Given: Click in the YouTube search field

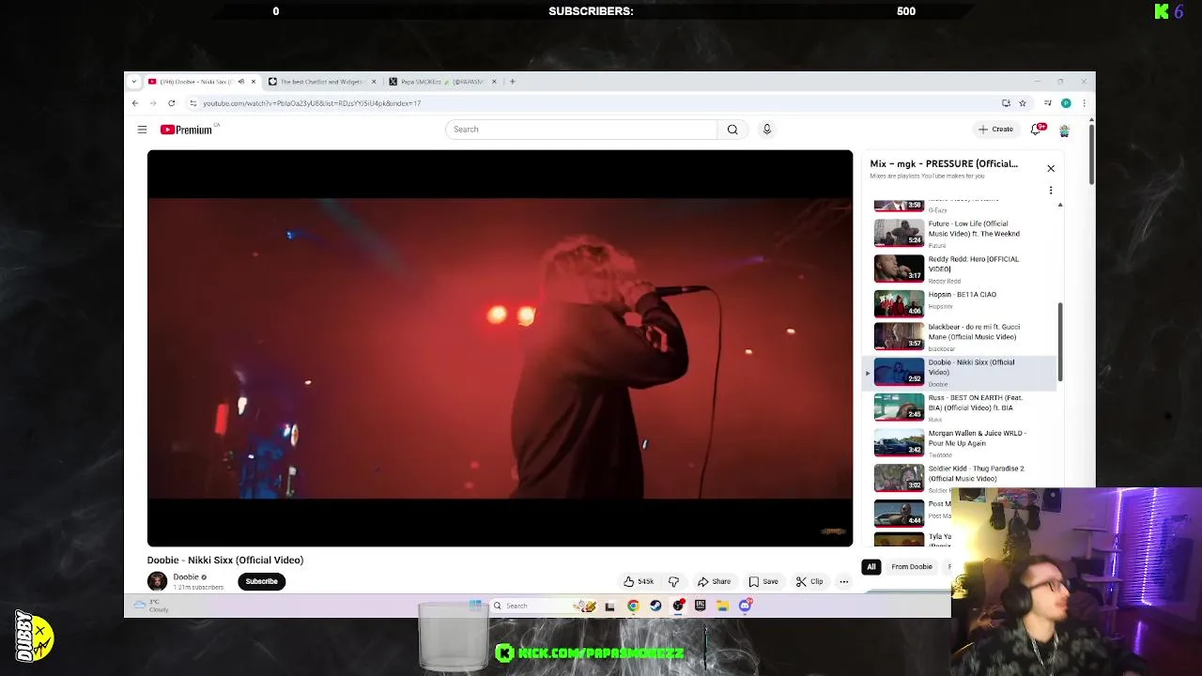Looking at the screenshot, I should pyautogui.click(x=580, y=130).
